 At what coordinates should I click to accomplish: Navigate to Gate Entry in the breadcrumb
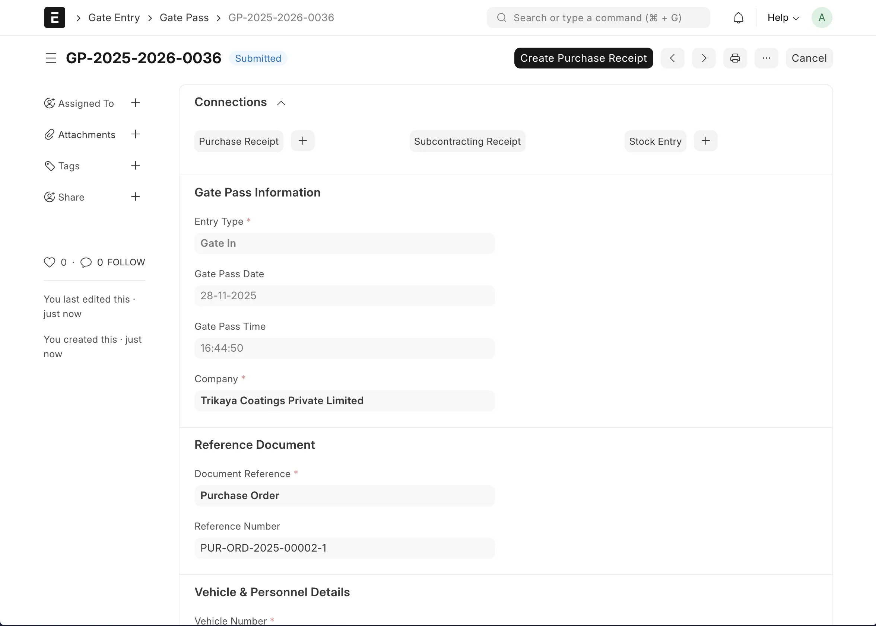tap(114, 17)
